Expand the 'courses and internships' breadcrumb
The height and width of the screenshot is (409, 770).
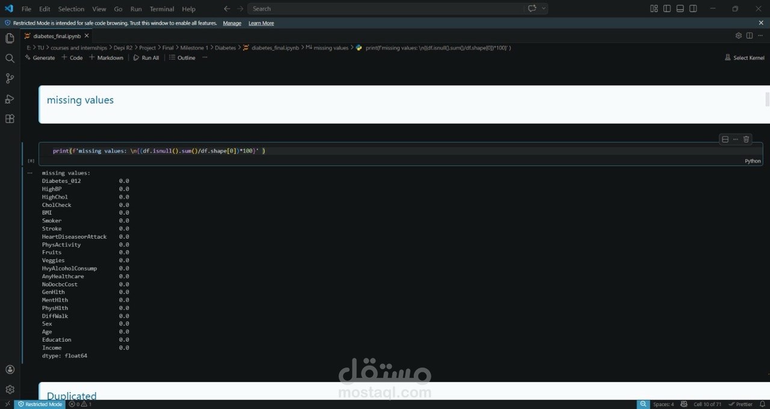79,48
